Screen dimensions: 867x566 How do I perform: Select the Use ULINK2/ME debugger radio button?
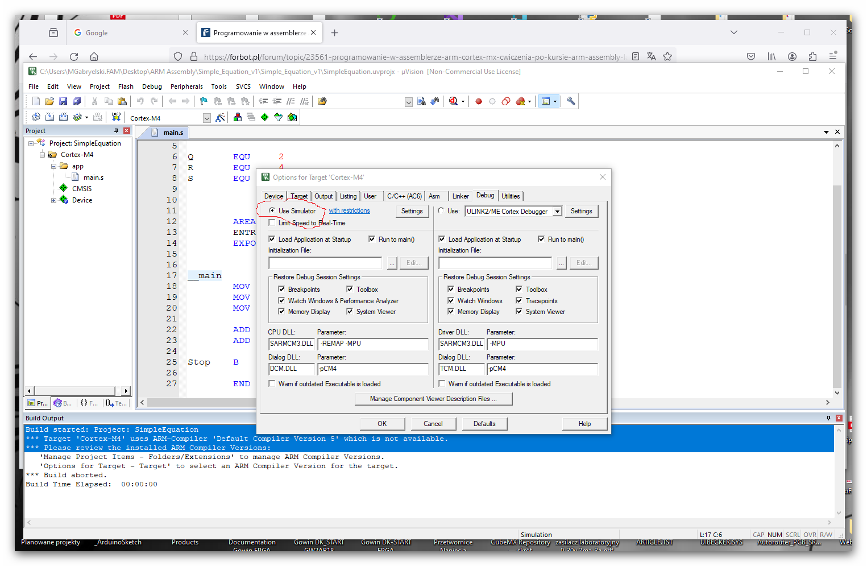point(441,210)
